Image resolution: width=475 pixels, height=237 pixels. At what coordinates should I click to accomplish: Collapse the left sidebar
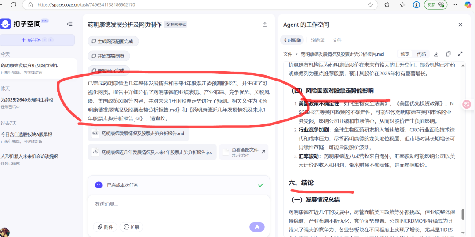(x=69, y=24)
